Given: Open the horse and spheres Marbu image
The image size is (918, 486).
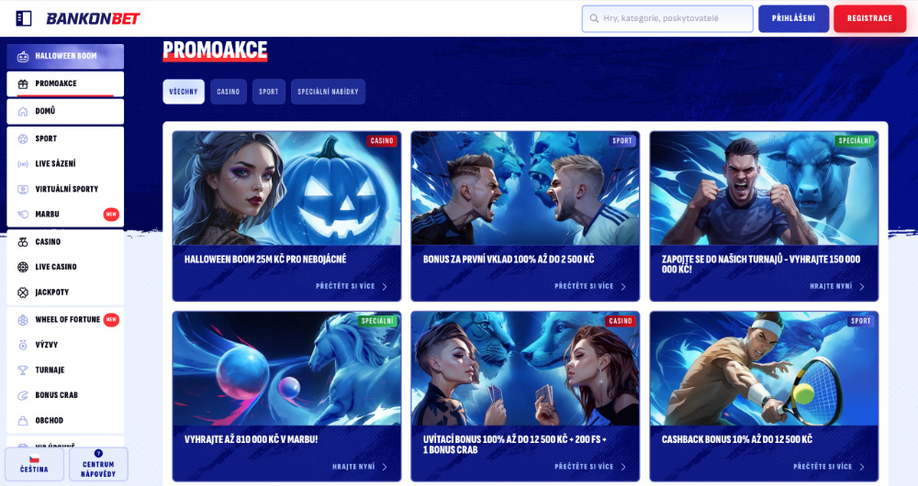Looking at the screenshot, I should 286,369.
